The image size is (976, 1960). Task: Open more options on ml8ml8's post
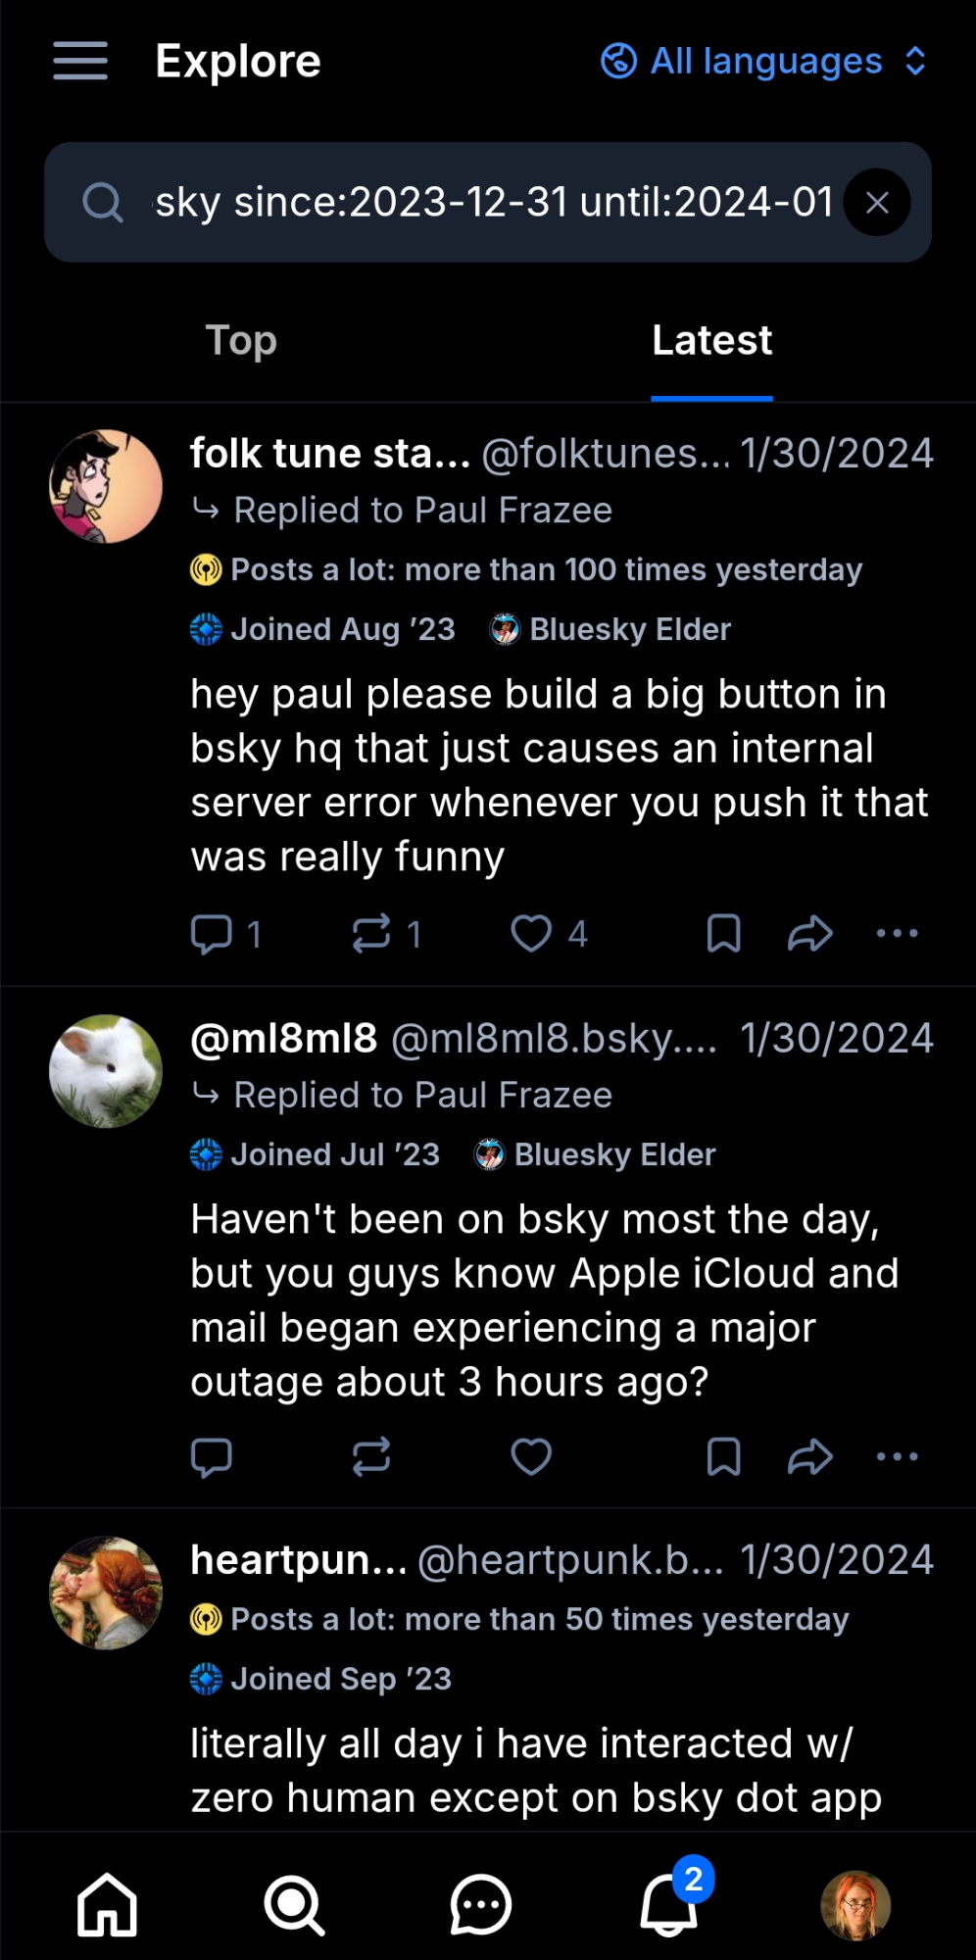897,1457
